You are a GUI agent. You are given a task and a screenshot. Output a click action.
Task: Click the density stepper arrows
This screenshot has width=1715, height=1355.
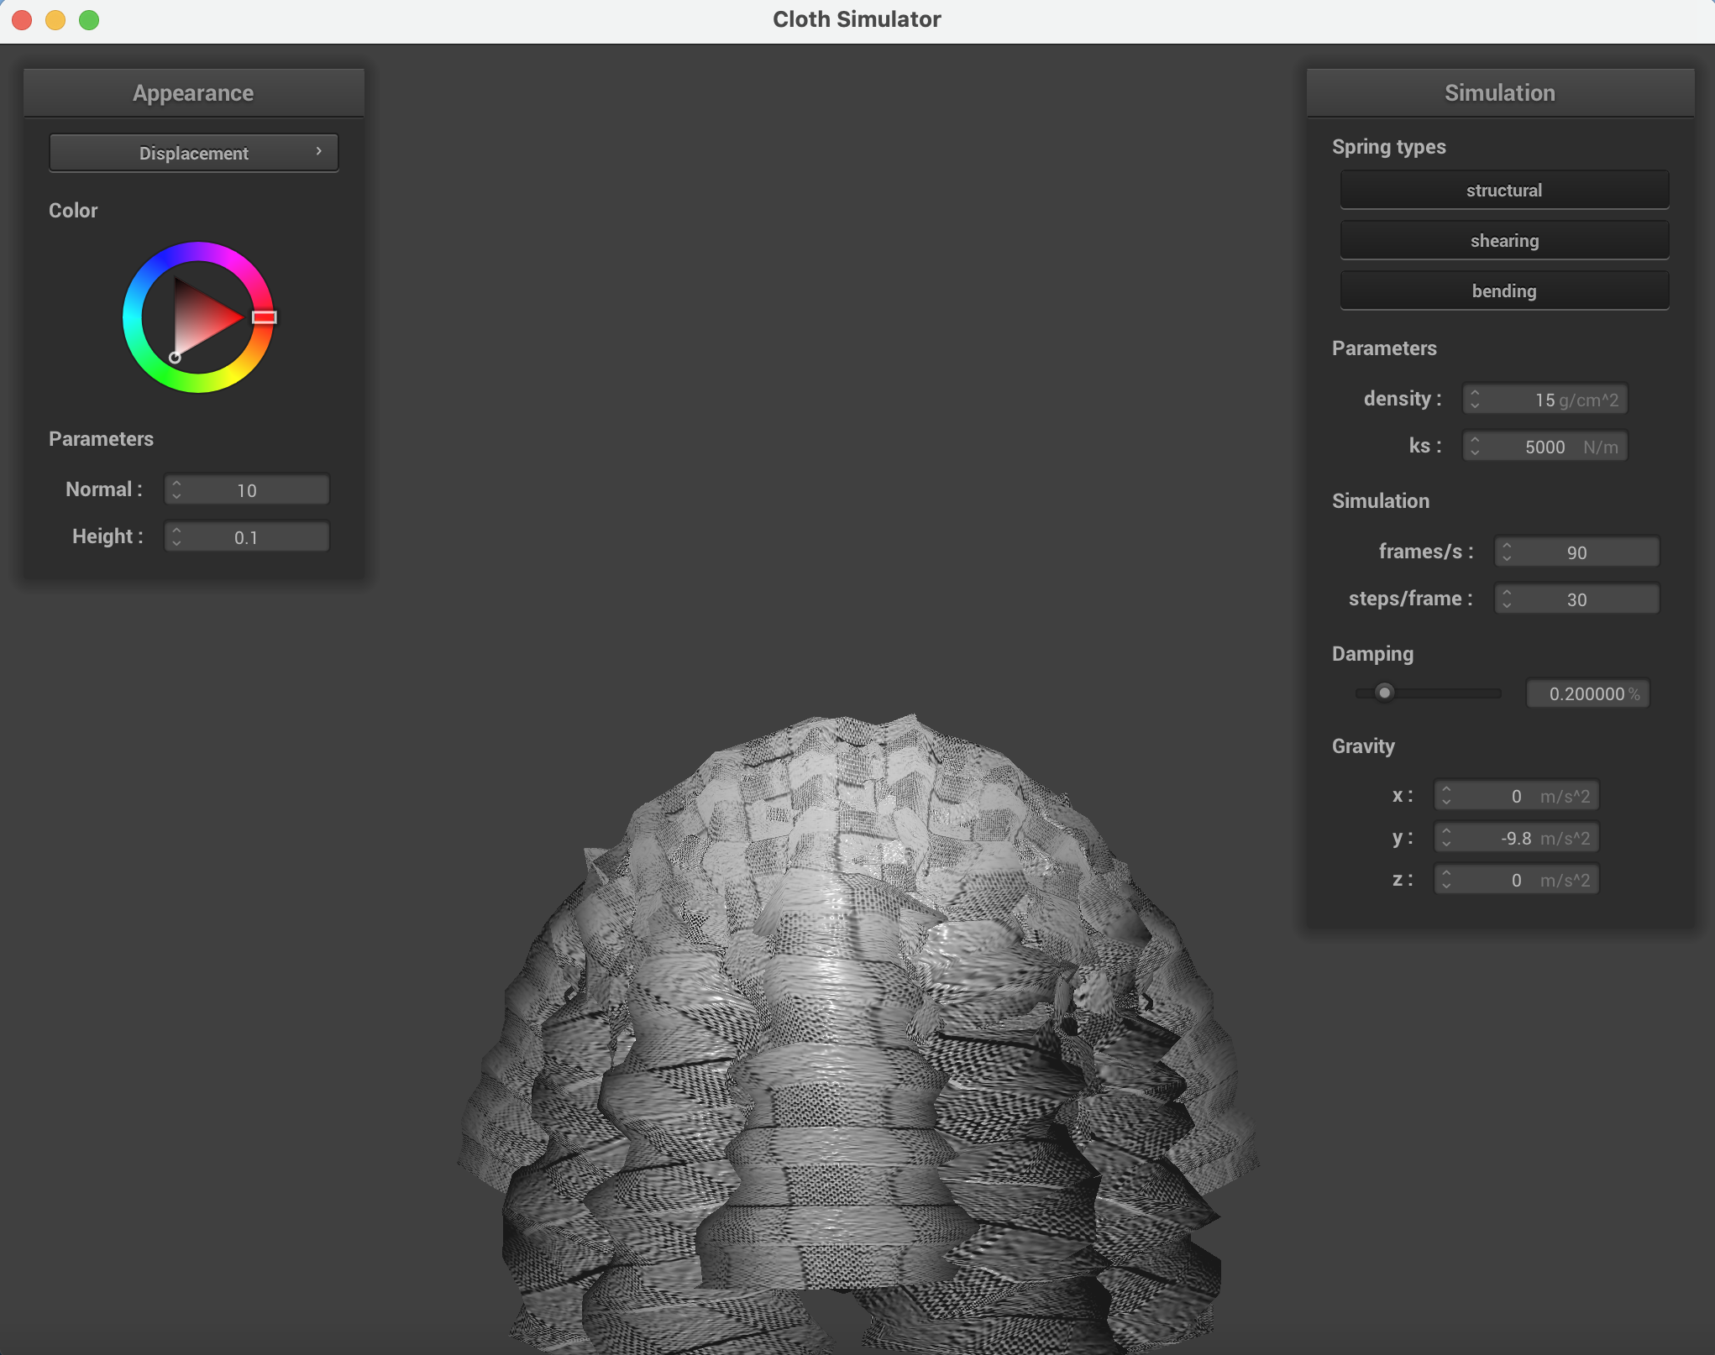click(1475, 400)
